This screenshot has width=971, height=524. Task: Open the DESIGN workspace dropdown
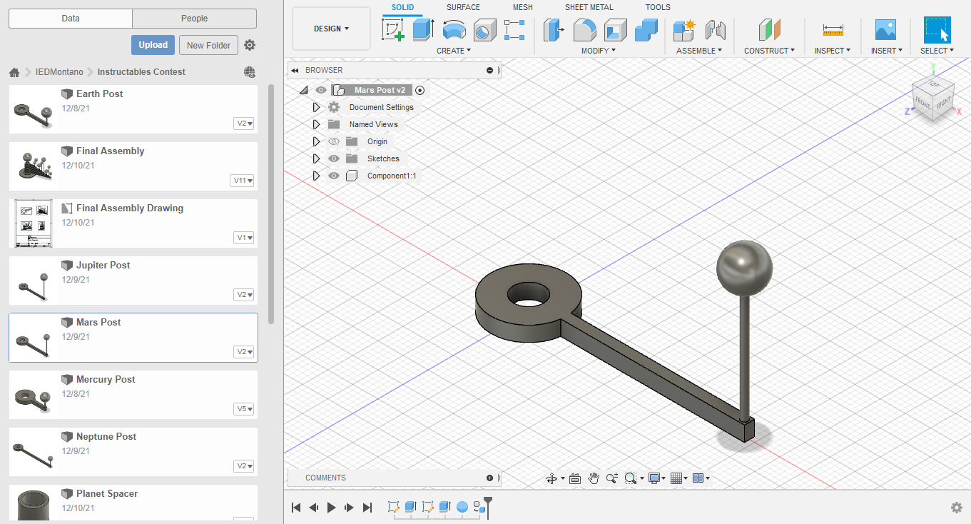click(331, 29)
